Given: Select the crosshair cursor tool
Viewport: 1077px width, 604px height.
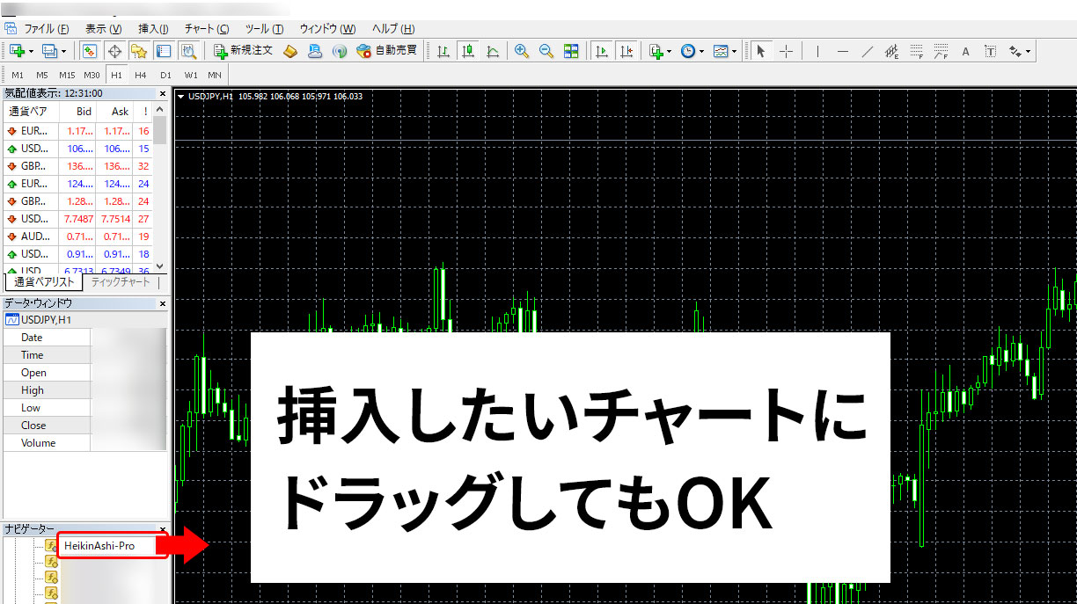Looking at the screenshot, I should coord(786,51).
